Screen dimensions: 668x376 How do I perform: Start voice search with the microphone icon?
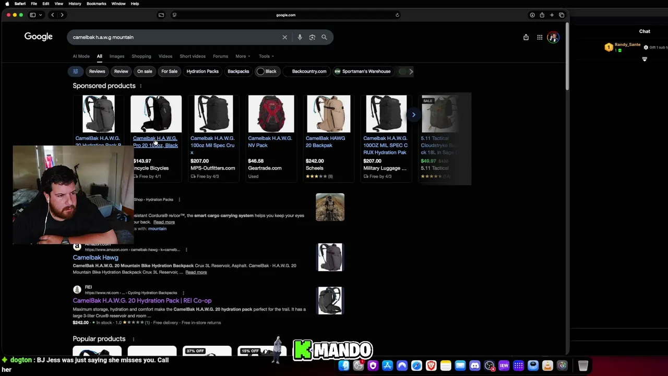[x=300, y=37]
